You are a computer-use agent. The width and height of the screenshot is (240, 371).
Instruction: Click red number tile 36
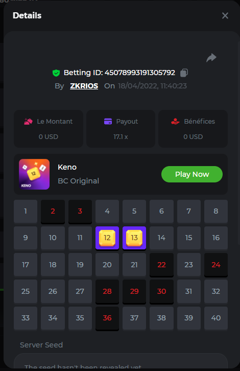pyautogui.click(x=107, y=318)
